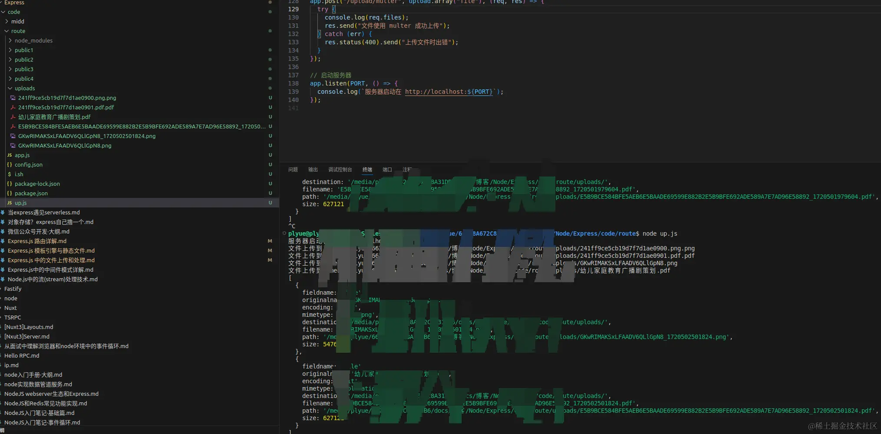Click the shell script icon beside i.sh
The width and height of the screenshot is (881, 434).
point(10,174)
